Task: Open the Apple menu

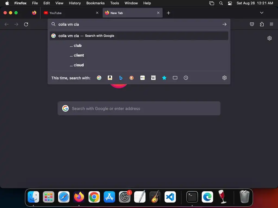Action: pos(7,3)
